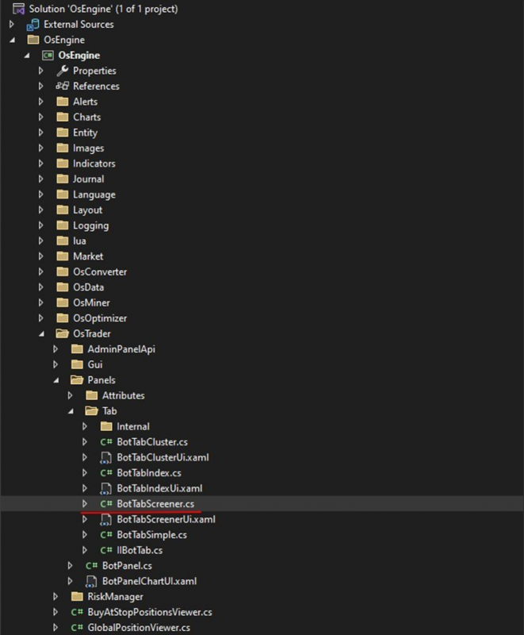Screen dimensions: 524x635
Task: Select the BotPanel.cs file name
Action: tap(128, 565)
